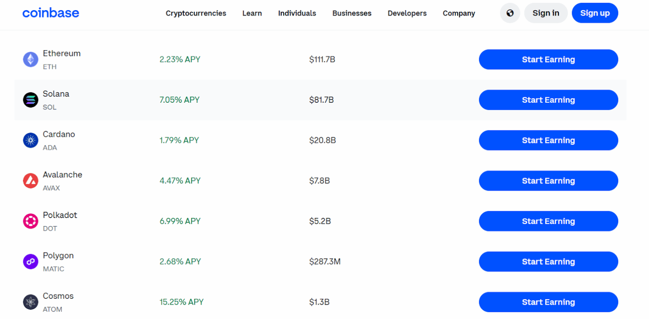Image resolution: width=649 pixels, height=319 pixels.
Task: Open the Company menu
Action: click(458, 13)
